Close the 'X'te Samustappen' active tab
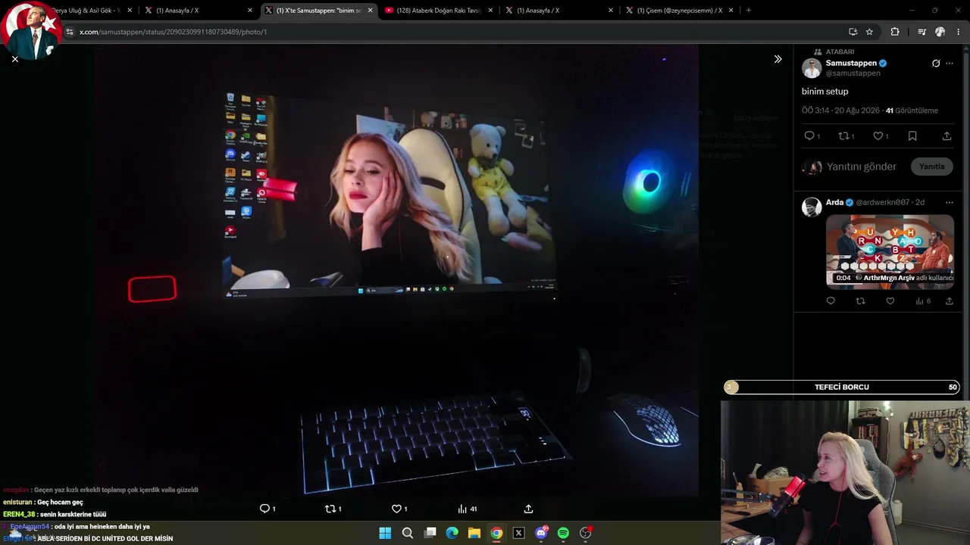970x545 pixels. tap(371, 11)
